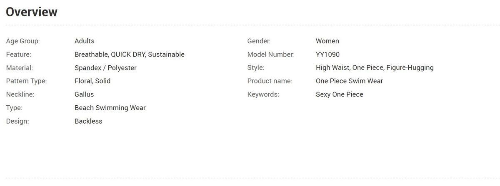The width and height of the screenshot is (500, 186).
Task: Click the Breathable, QUICK DRY, Sustainable value
Action: click(129, 55)
